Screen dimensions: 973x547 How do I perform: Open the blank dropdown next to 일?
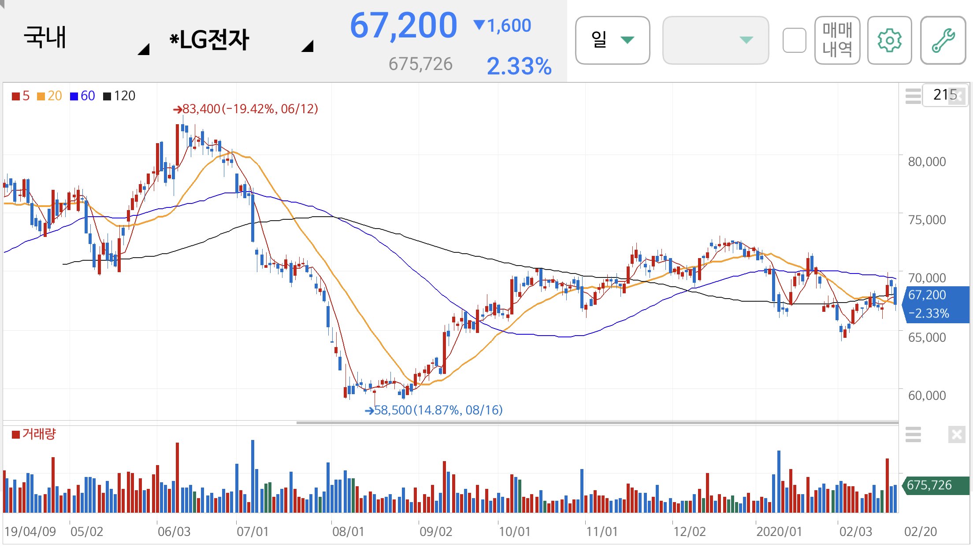[x=716, y=41]
